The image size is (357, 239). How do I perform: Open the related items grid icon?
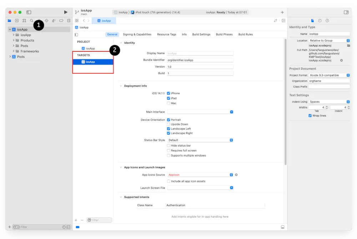pyautogui.click(x=77, y=20)
